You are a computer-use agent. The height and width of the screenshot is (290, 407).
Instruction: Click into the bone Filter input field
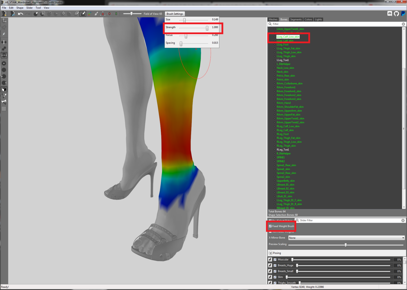(336, 24)
